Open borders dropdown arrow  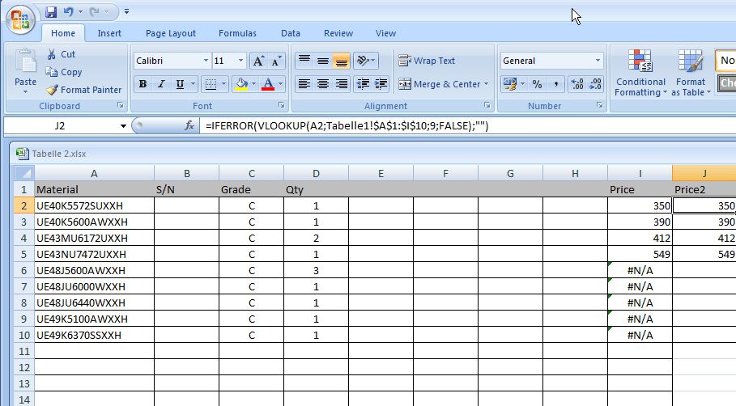(x=223, y=84)
